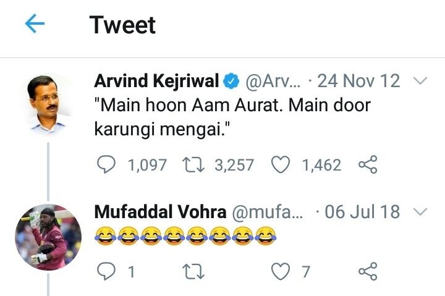Like Mufaddal Vohra's emoji reply
The width and height of the screenshot is (445, 296).
click(281, 271)
